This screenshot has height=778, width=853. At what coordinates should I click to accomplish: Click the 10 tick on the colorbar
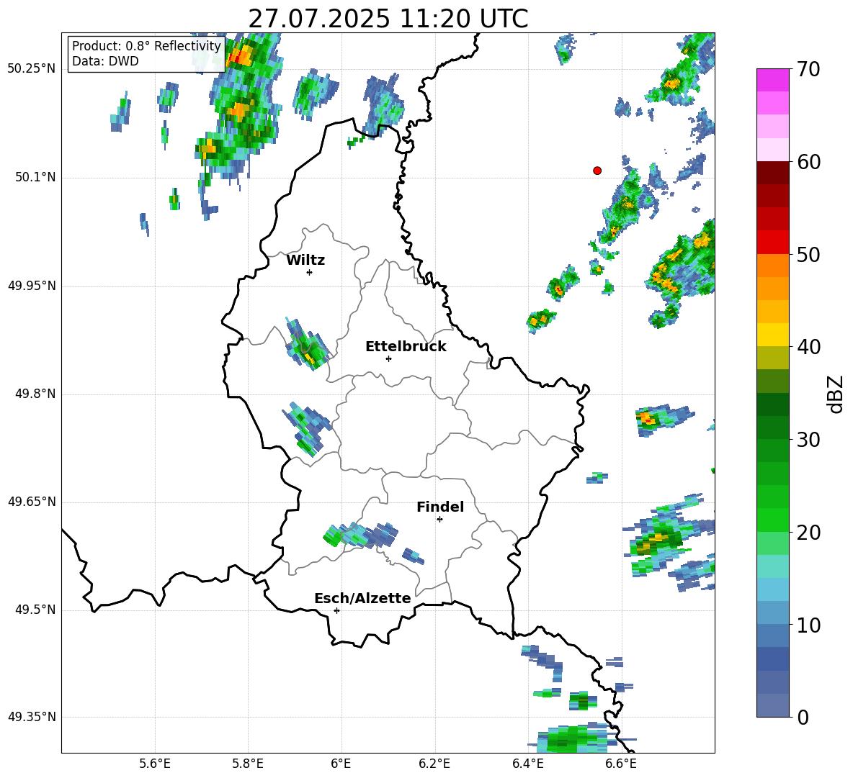point(808,625)
